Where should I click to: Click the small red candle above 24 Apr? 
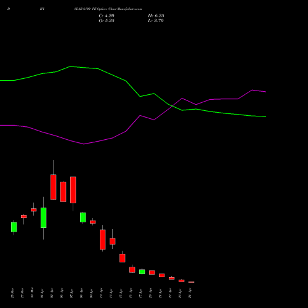pyautogui.click(x=192, y=282)
